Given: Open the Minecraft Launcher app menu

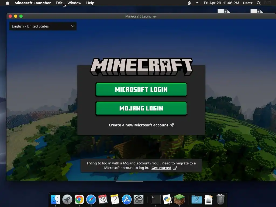Looking at the screenshot, I should point(33,3).
